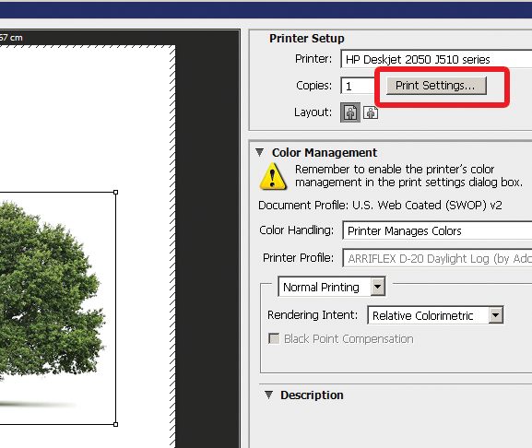Select portrait layout orientation icon
532x448 pixels.
[350, 112]
